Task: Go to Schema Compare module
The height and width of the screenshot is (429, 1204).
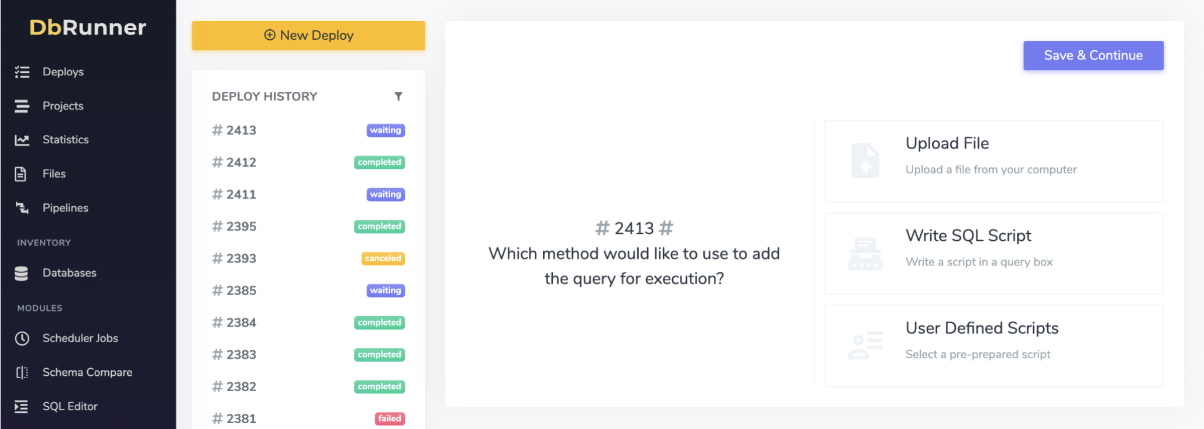Action: (x=87, y=372)
